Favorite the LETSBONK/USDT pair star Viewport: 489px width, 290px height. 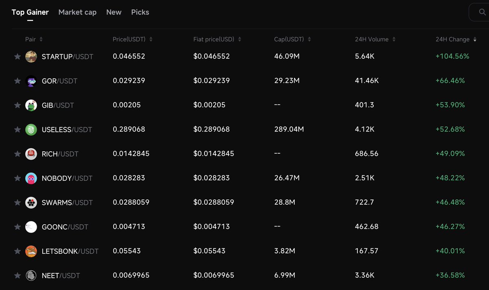pyautogui.click(x=18, y=251)
